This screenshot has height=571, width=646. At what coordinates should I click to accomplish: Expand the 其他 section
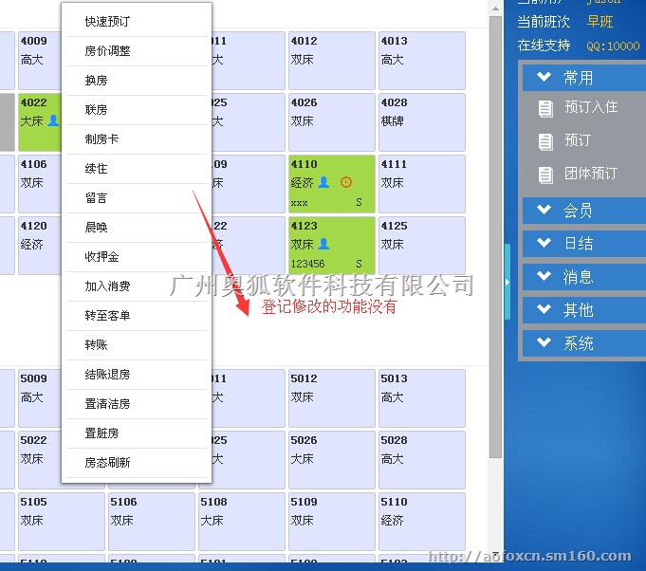(x=584, y=310)
